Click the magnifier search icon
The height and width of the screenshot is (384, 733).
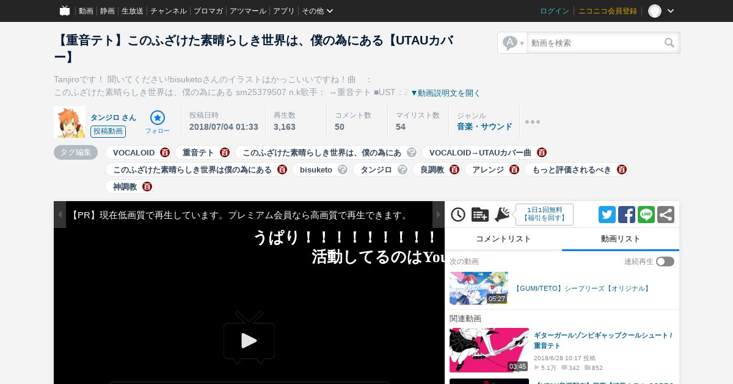[x=670, y=43]
